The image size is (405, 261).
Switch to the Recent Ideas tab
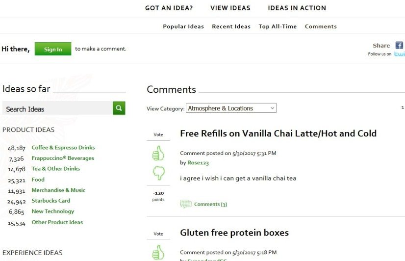231,26
